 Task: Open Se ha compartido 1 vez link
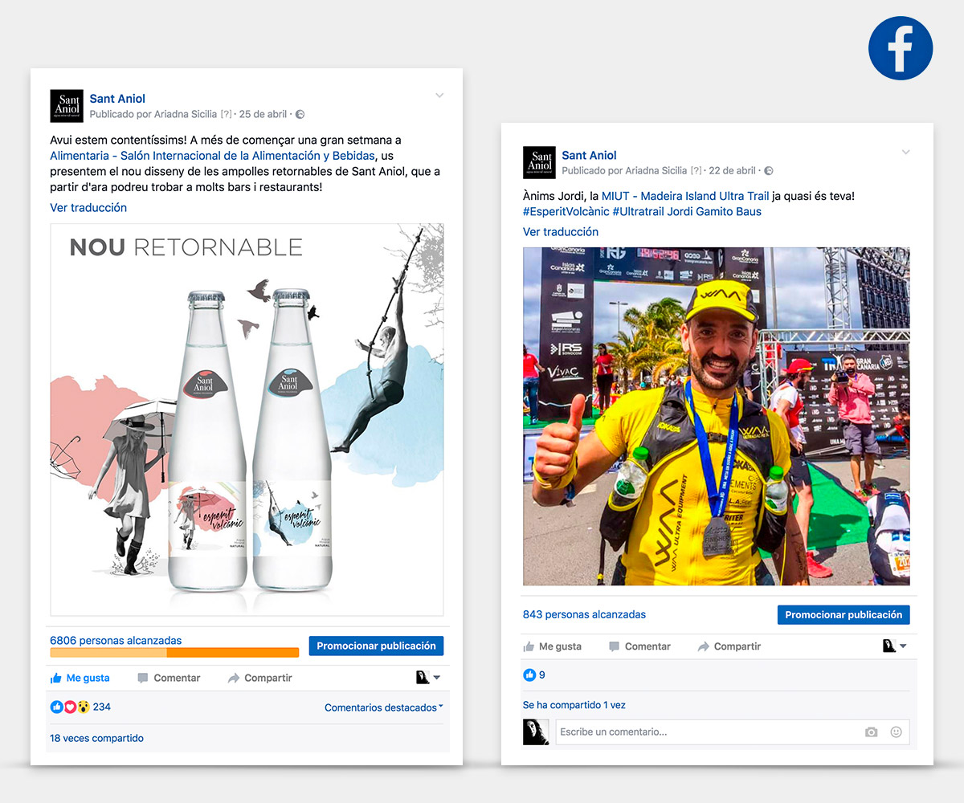coord(574,705)
